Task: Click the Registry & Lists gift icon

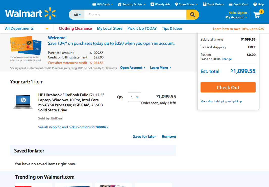Action: [x=119, y=4]
